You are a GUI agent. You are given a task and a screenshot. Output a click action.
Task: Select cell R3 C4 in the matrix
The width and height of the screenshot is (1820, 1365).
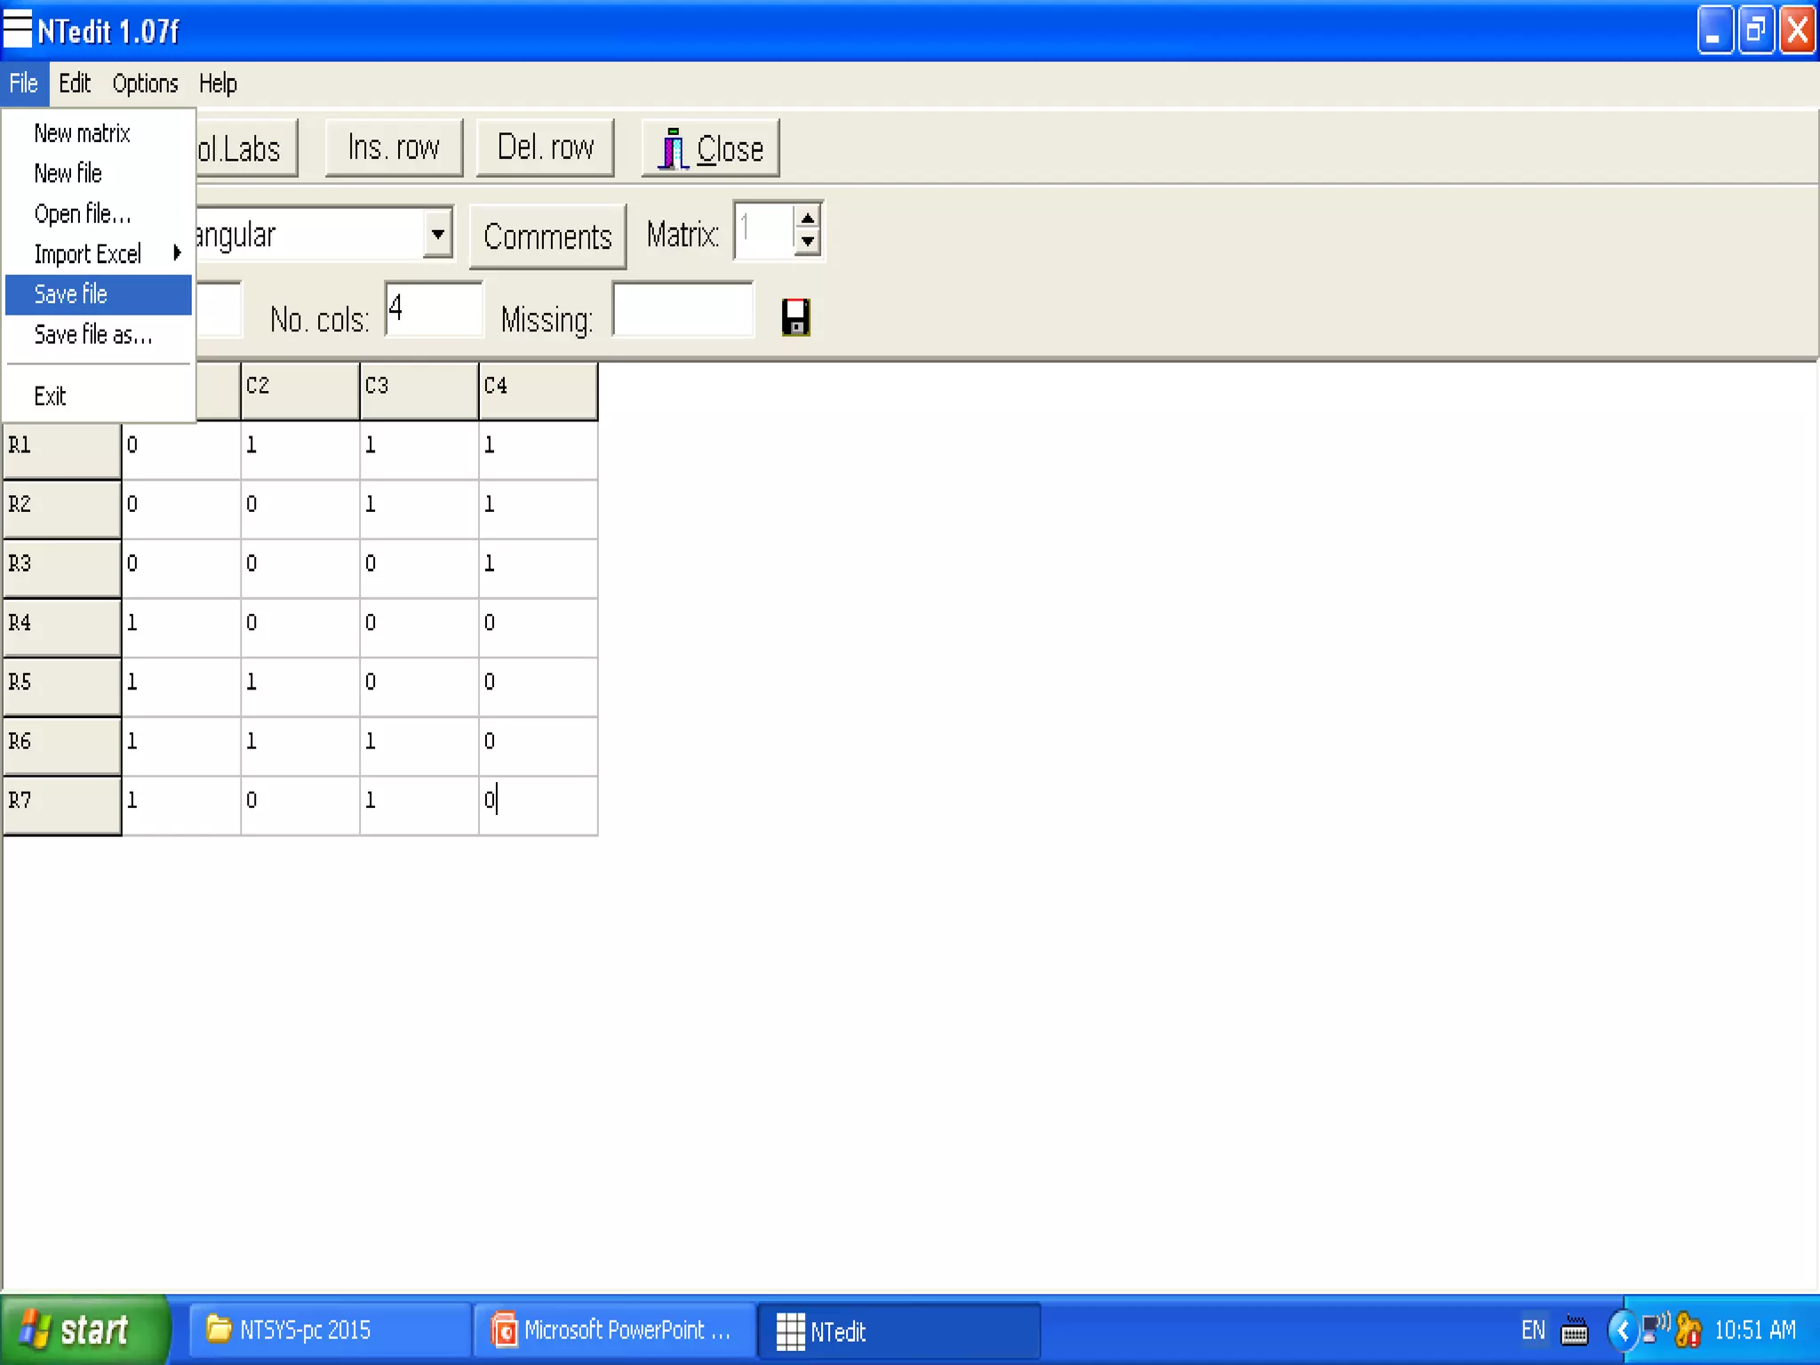(x=537, y=563)
